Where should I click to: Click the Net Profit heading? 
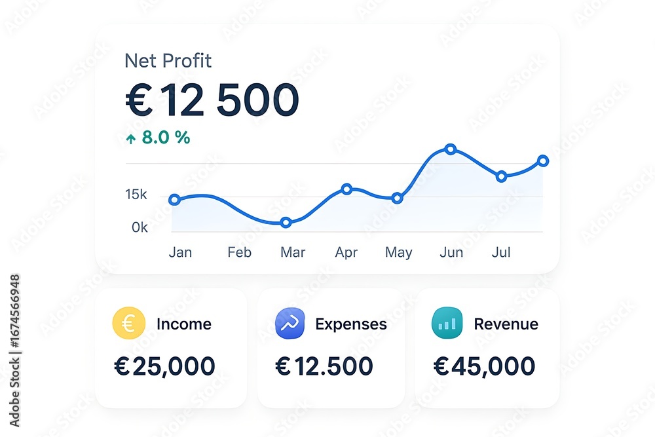[x=168, y=61]
